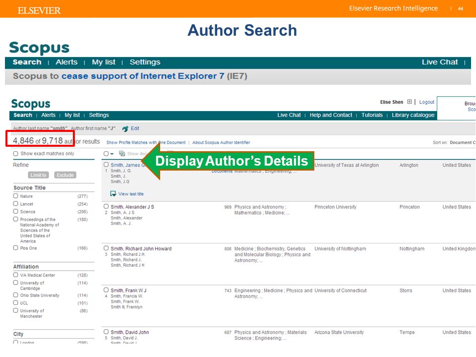Viewport: 476px width, 357px height.
Task: Open Search in the large top banner
Action: [x=27, y=62]
